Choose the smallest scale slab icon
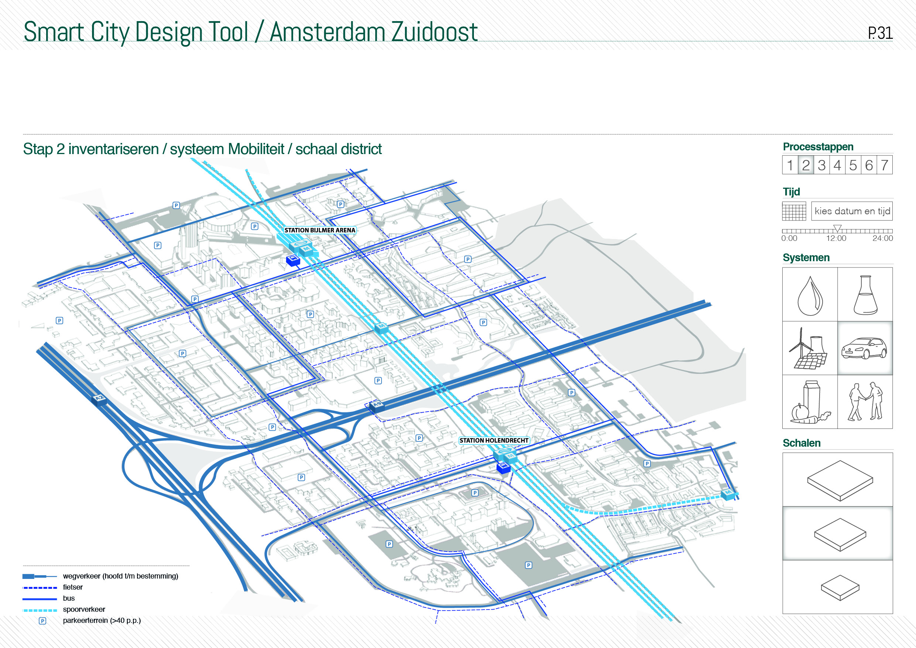 pos(838,587)
